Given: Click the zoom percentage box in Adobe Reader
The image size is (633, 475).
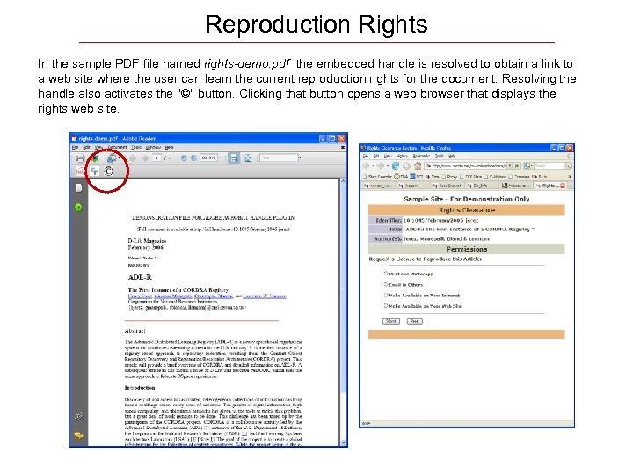Looking at the screenshot, I should click(209, 157).
